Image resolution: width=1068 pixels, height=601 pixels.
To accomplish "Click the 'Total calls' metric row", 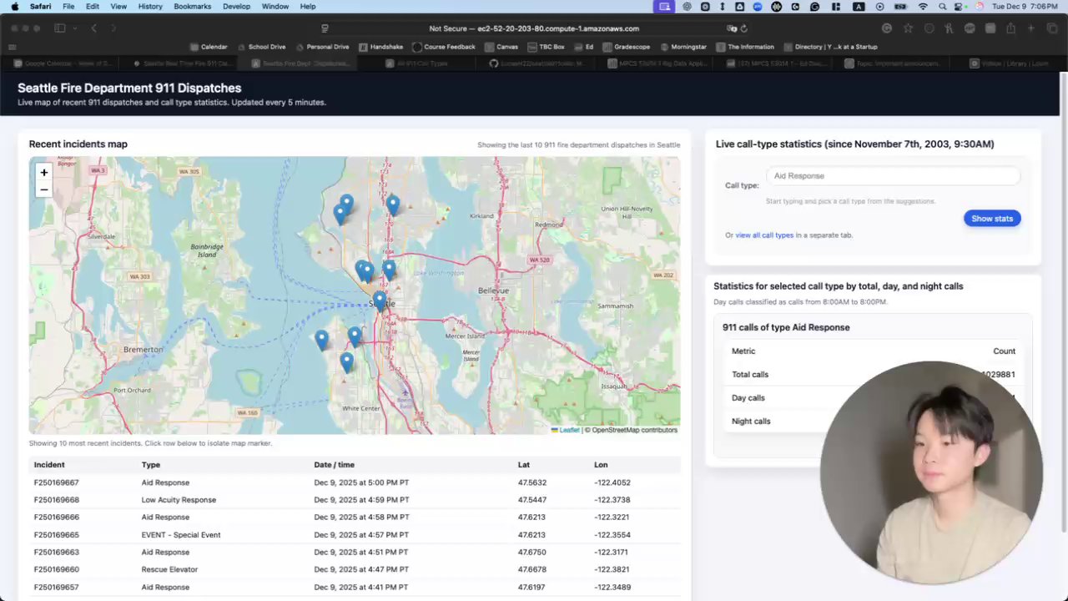I will (x=873, y=375).
